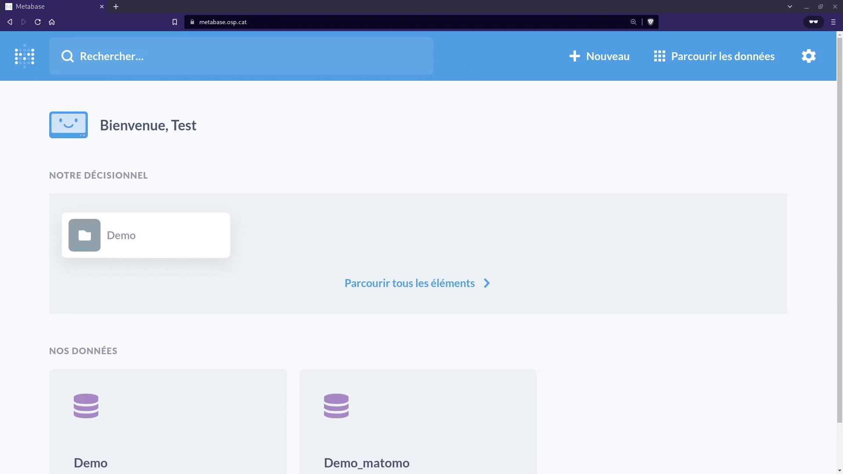Open the Demo collection card
This screenshot has width=843, height=474.
146,235
